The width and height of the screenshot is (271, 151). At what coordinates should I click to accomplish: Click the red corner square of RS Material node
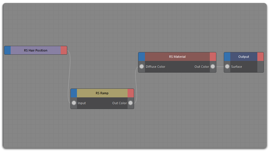coord(213,57)
